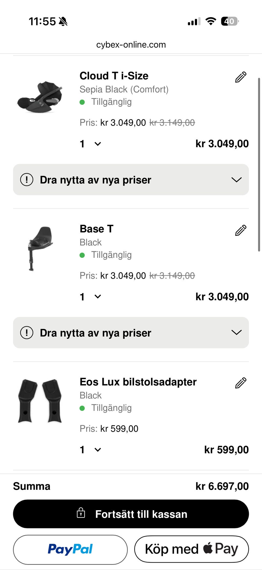Image resolution: width=262 pixels, height=570 pixels.
Task: Tap the cybex-online.com address bar
Action: (131, 45)
